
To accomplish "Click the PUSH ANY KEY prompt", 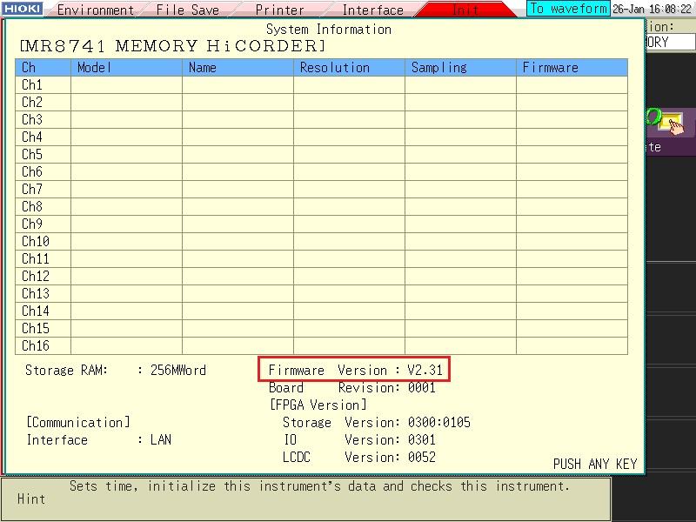I will pyautogui.click(x=595, y=464).
